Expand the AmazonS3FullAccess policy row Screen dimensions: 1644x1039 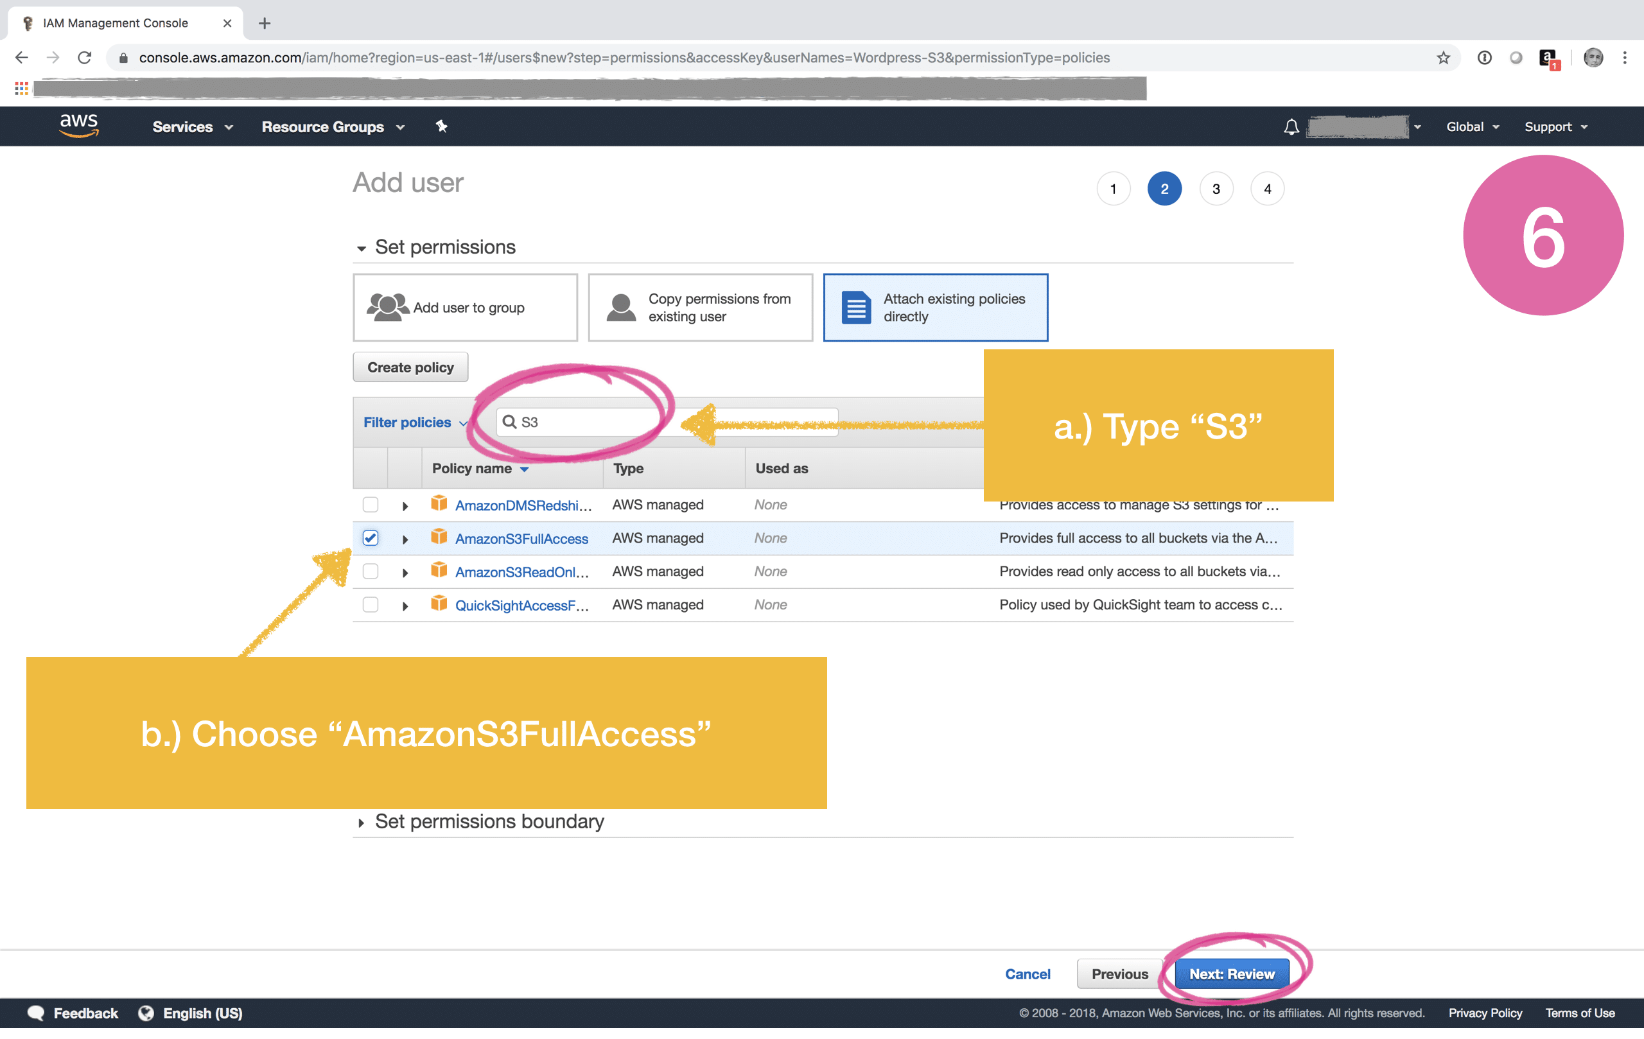pyautogui.click(x=405, y=539)
